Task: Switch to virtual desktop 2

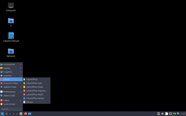Action: pos(10,114)
